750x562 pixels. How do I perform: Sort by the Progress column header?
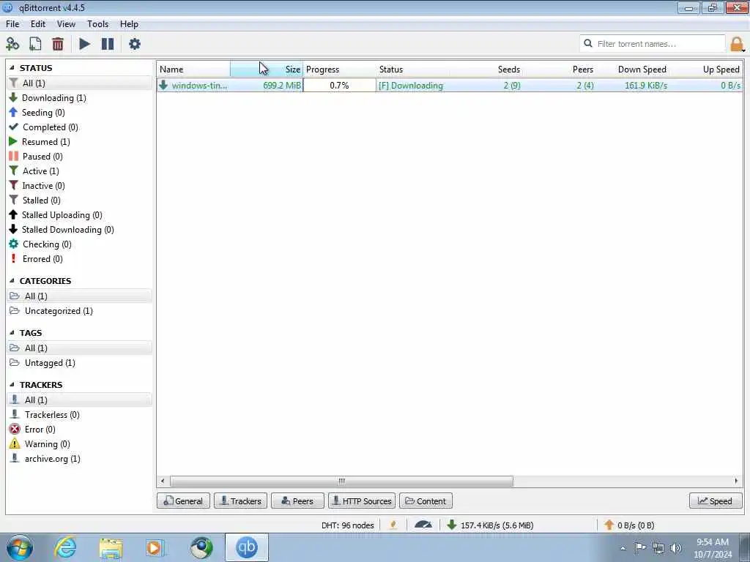340,70
